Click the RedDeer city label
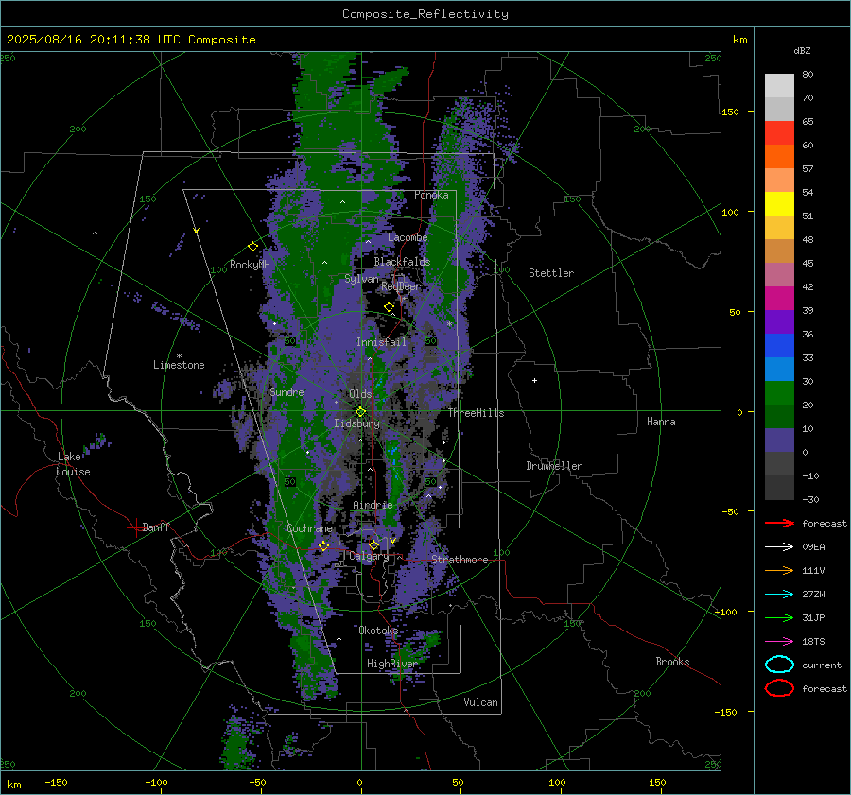 point(401,286)
